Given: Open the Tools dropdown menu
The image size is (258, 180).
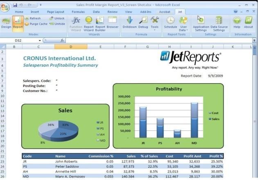Looking at the screenshot, I should tap(154, 23).
